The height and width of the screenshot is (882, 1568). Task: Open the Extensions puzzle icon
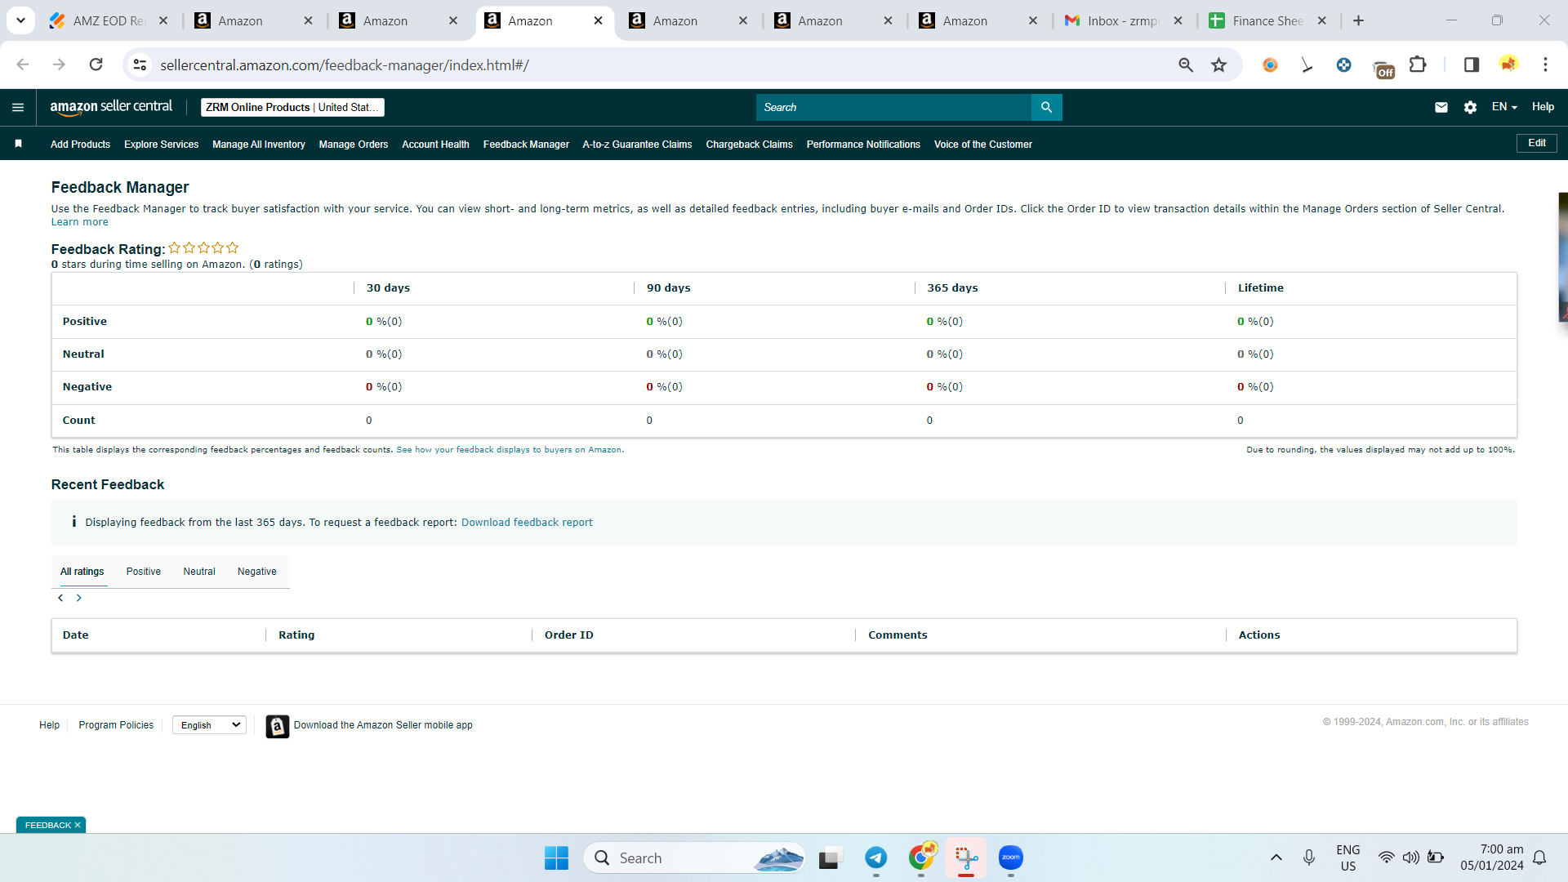pos(1419,65)
